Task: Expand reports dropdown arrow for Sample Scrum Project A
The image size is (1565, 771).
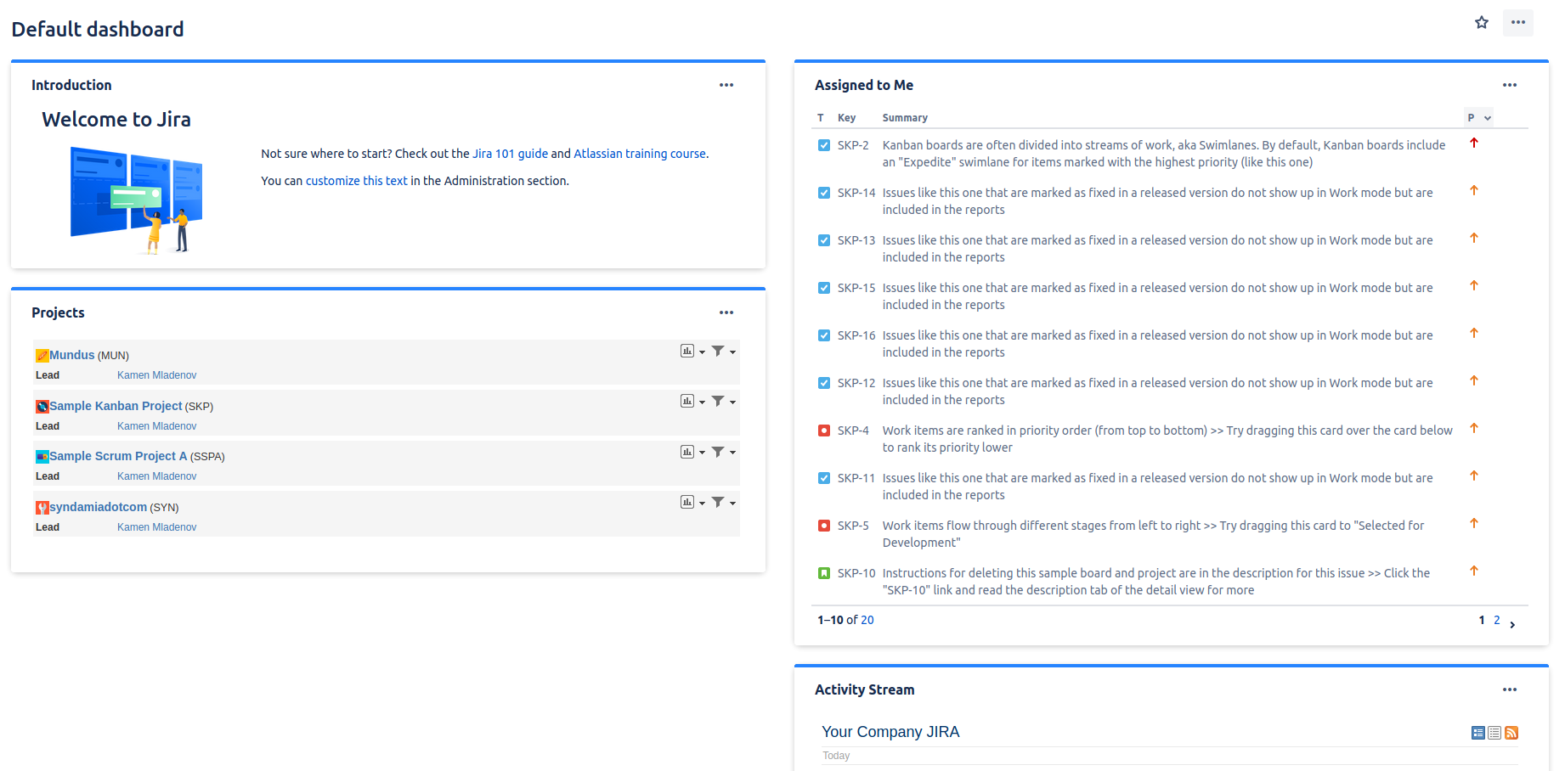Action: (x=702, y=453)
